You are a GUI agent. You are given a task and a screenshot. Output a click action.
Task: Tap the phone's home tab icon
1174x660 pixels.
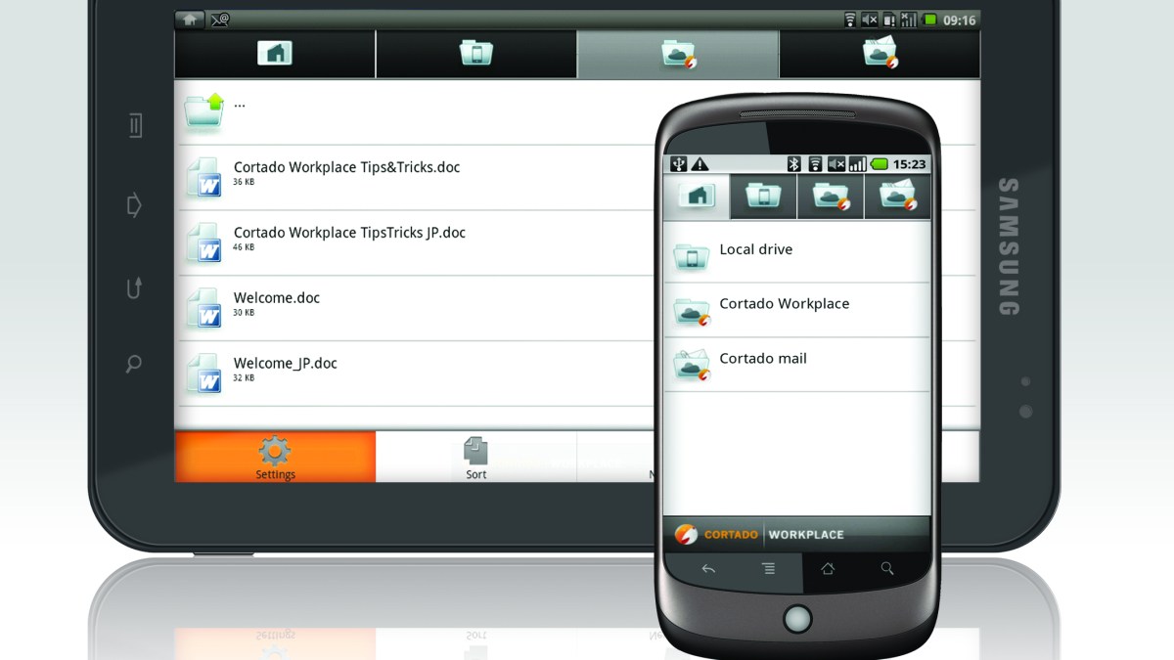pyautogui.click(x=697, y=197)
